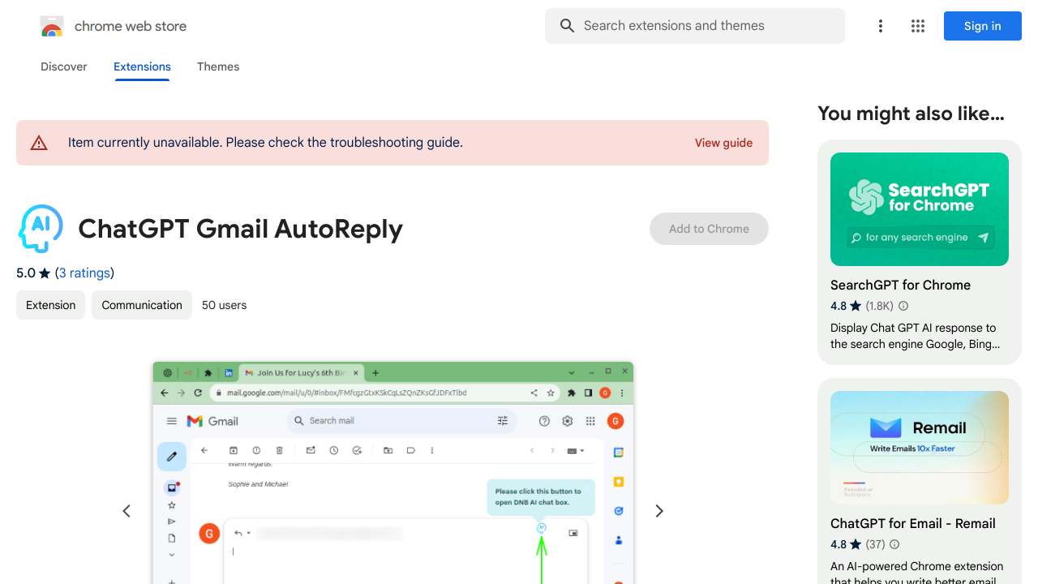The width and height of the screenshot is (1038, 584).
Task: Open the Google apps grid
Action: [918, 26]
